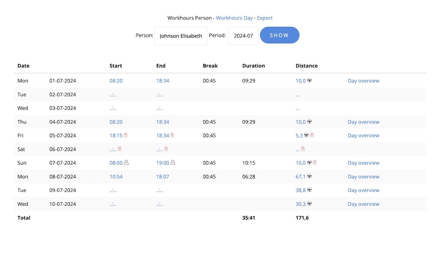The height and width of the screenshot is (277, 441).
Task: Click lock icon next to Sunday's 10,0 distance
Action: tap(314, 163)
